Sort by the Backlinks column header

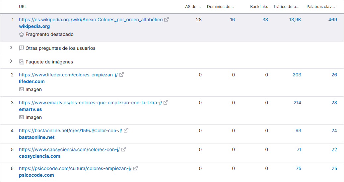pyautogui.click(x=259, y=7)
